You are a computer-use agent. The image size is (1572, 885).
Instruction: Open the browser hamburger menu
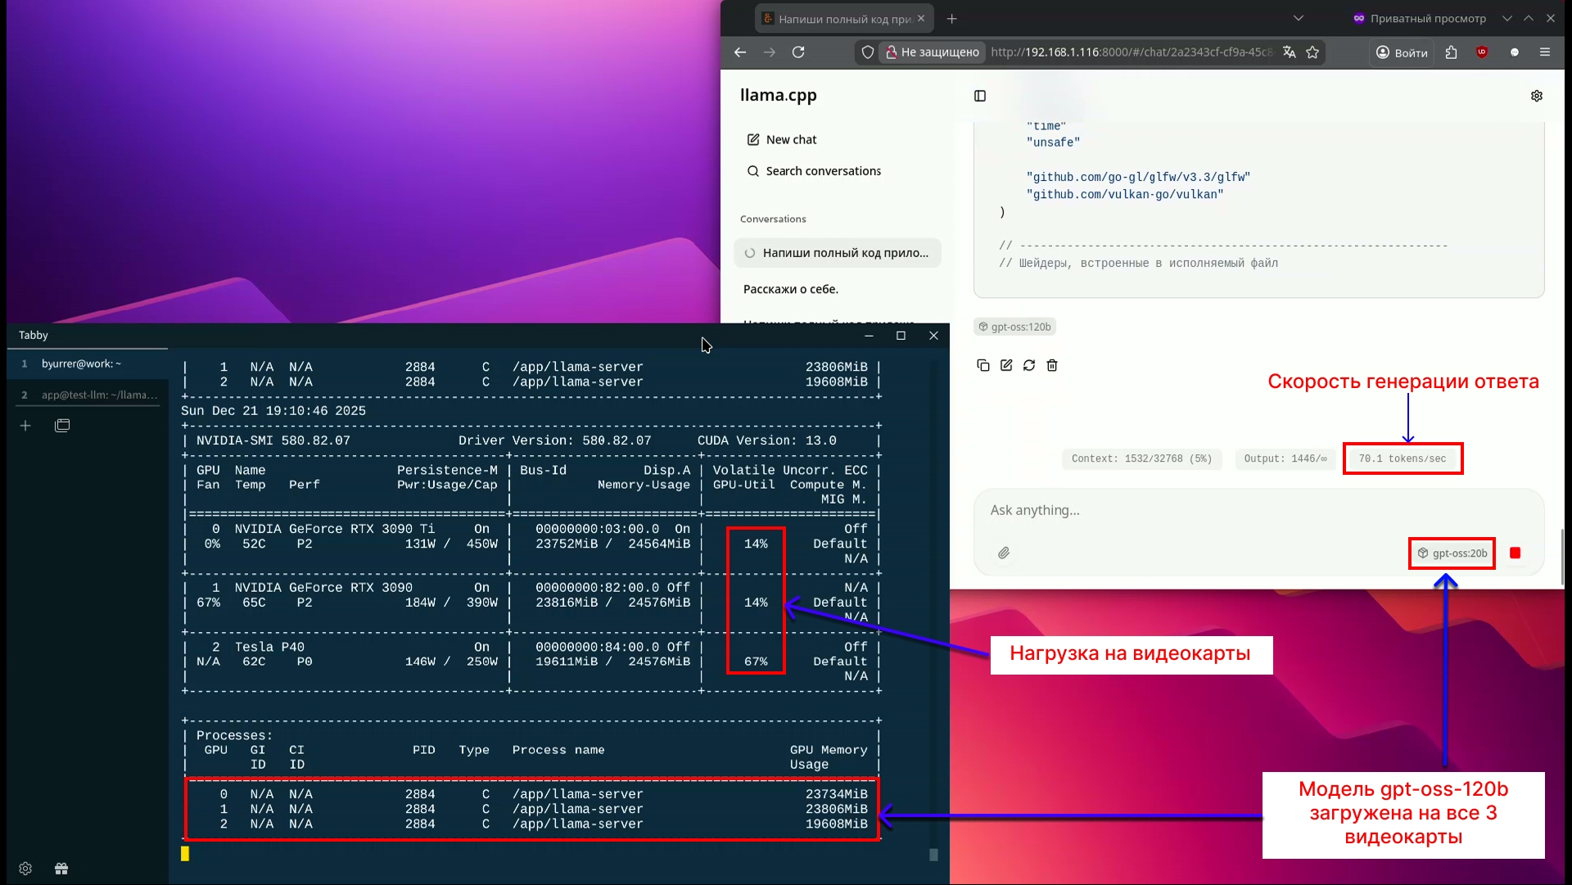click(x=1545, y=52)
